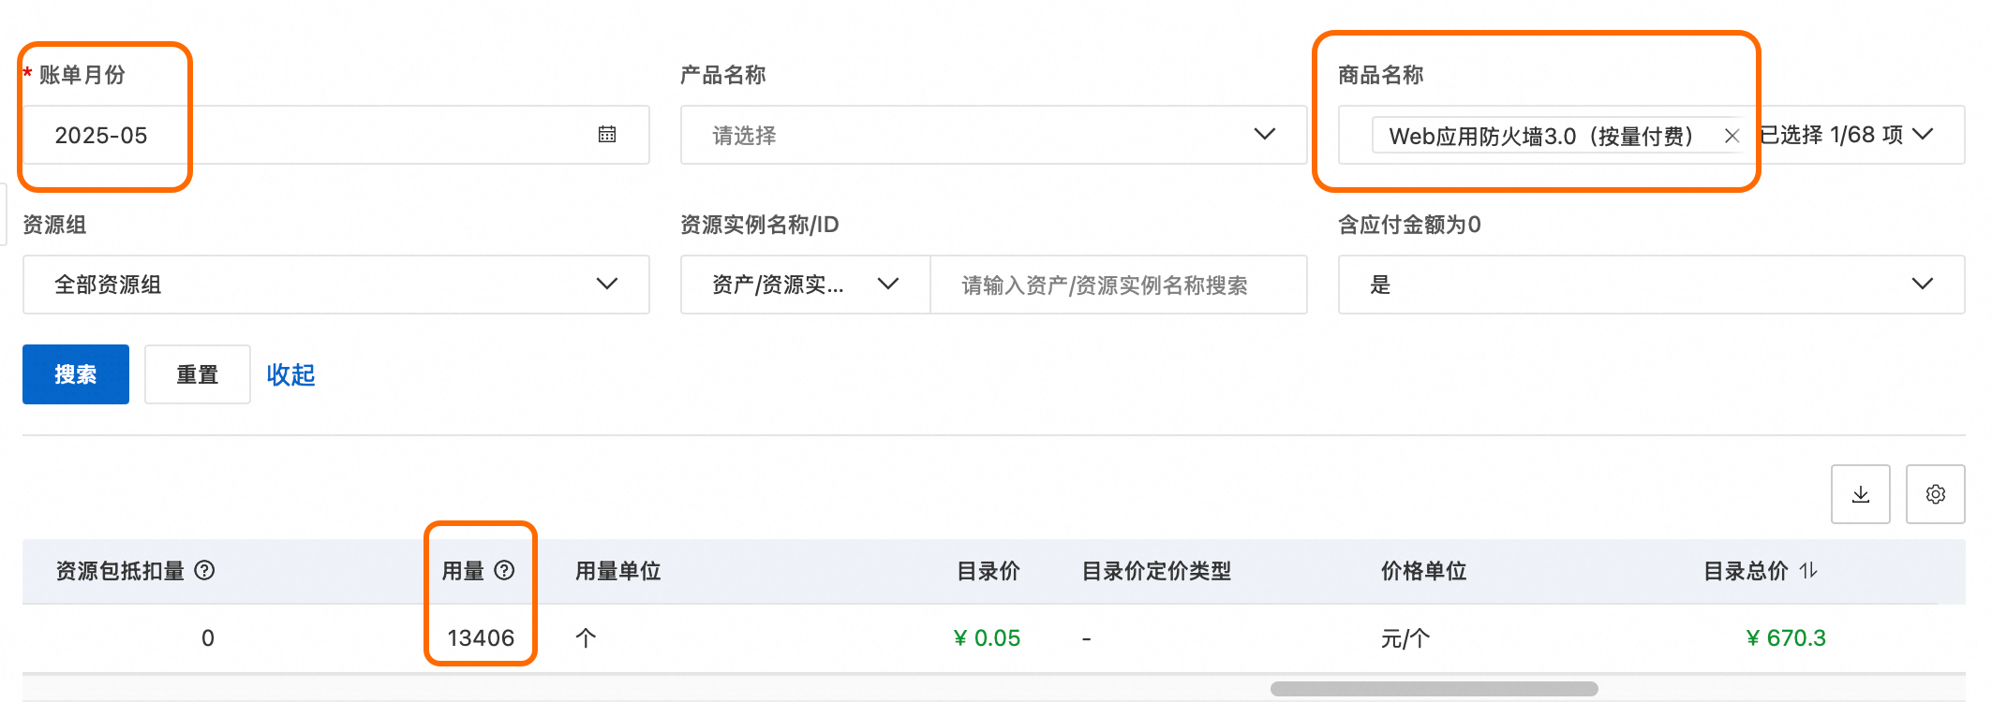Screen dimensions: 1992x702
Task: Collapse filters with 收起 link
Action: click(x=290, y=374)
